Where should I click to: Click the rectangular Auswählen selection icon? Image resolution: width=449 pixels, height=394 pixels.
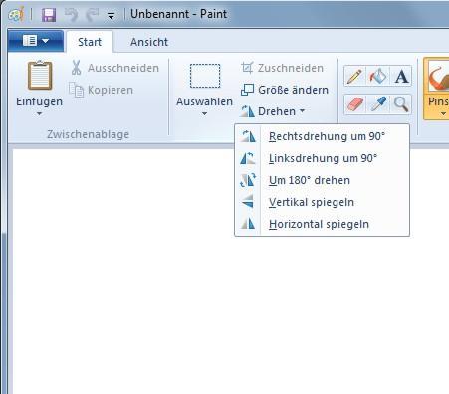click(x=205, y=76)
